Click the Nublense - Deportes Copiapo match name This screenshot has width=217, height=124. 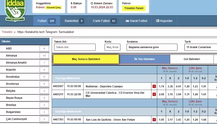coord(104,86)
